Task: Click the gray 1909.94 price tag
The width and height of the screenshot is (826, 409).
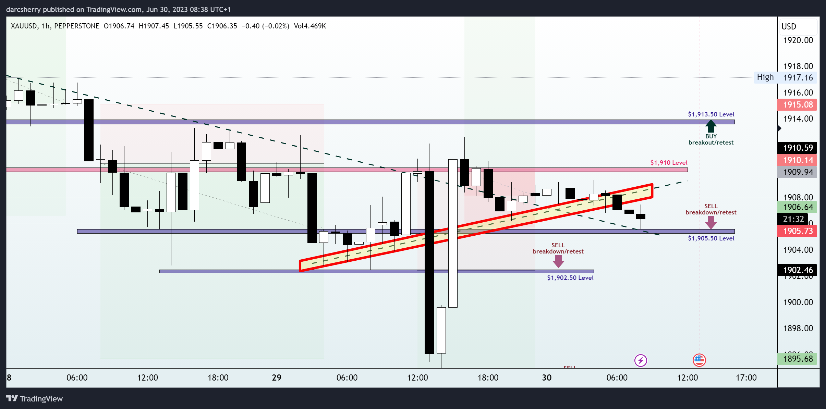Action: (x=797, y=172)
